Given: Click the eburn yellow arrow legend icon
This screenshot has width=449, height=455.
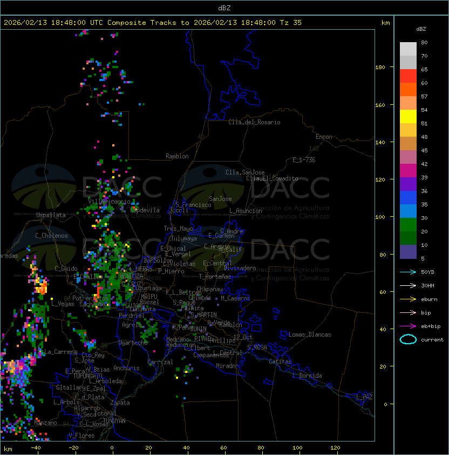Looking at the screenshot, I should pos(408,299).
